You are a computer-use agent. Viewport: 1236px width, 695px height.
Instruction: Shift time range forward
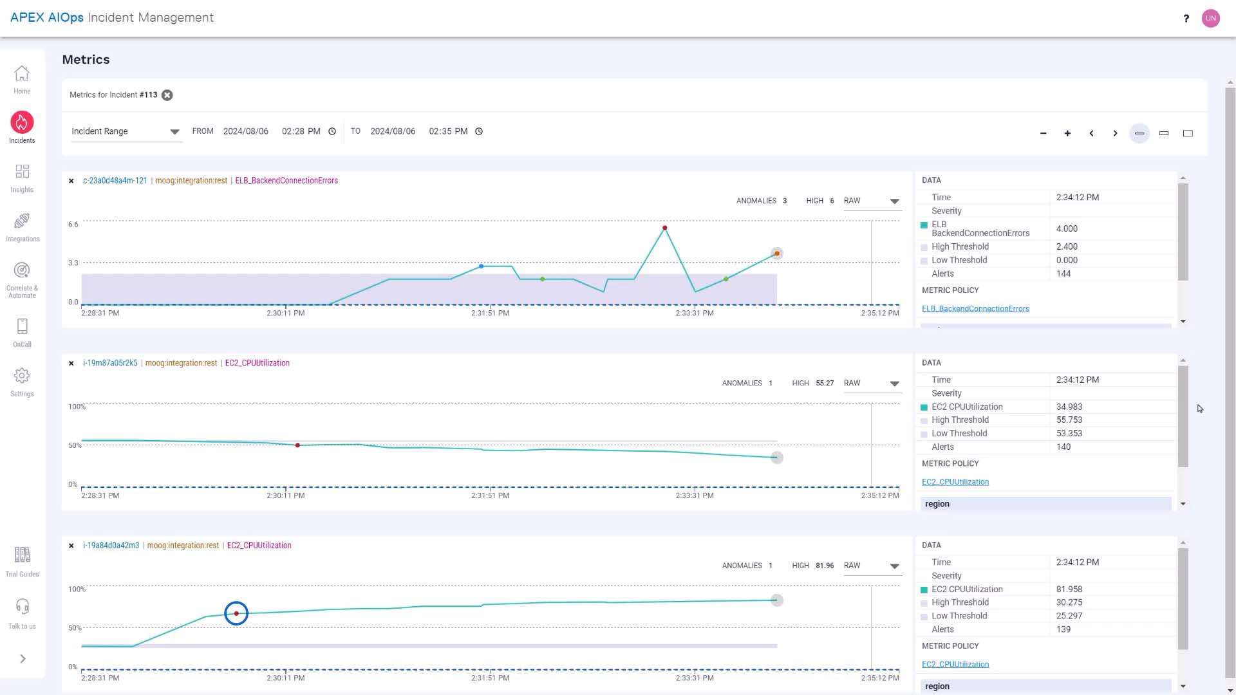coord(1115,133)
